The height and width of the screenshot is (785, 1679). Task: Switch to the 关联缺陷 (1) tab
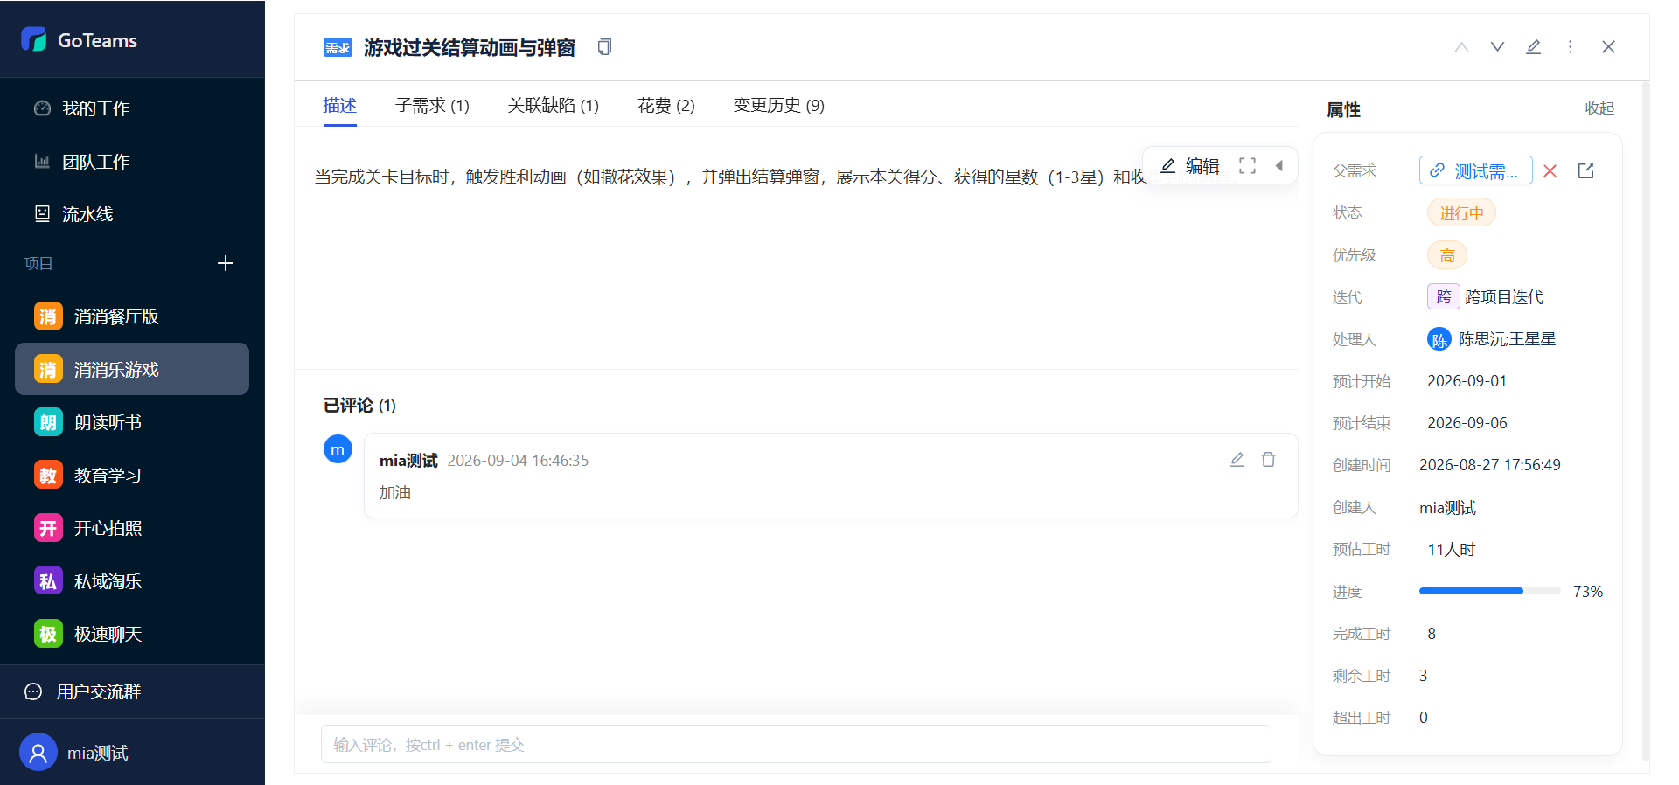(x=553, y=105)
